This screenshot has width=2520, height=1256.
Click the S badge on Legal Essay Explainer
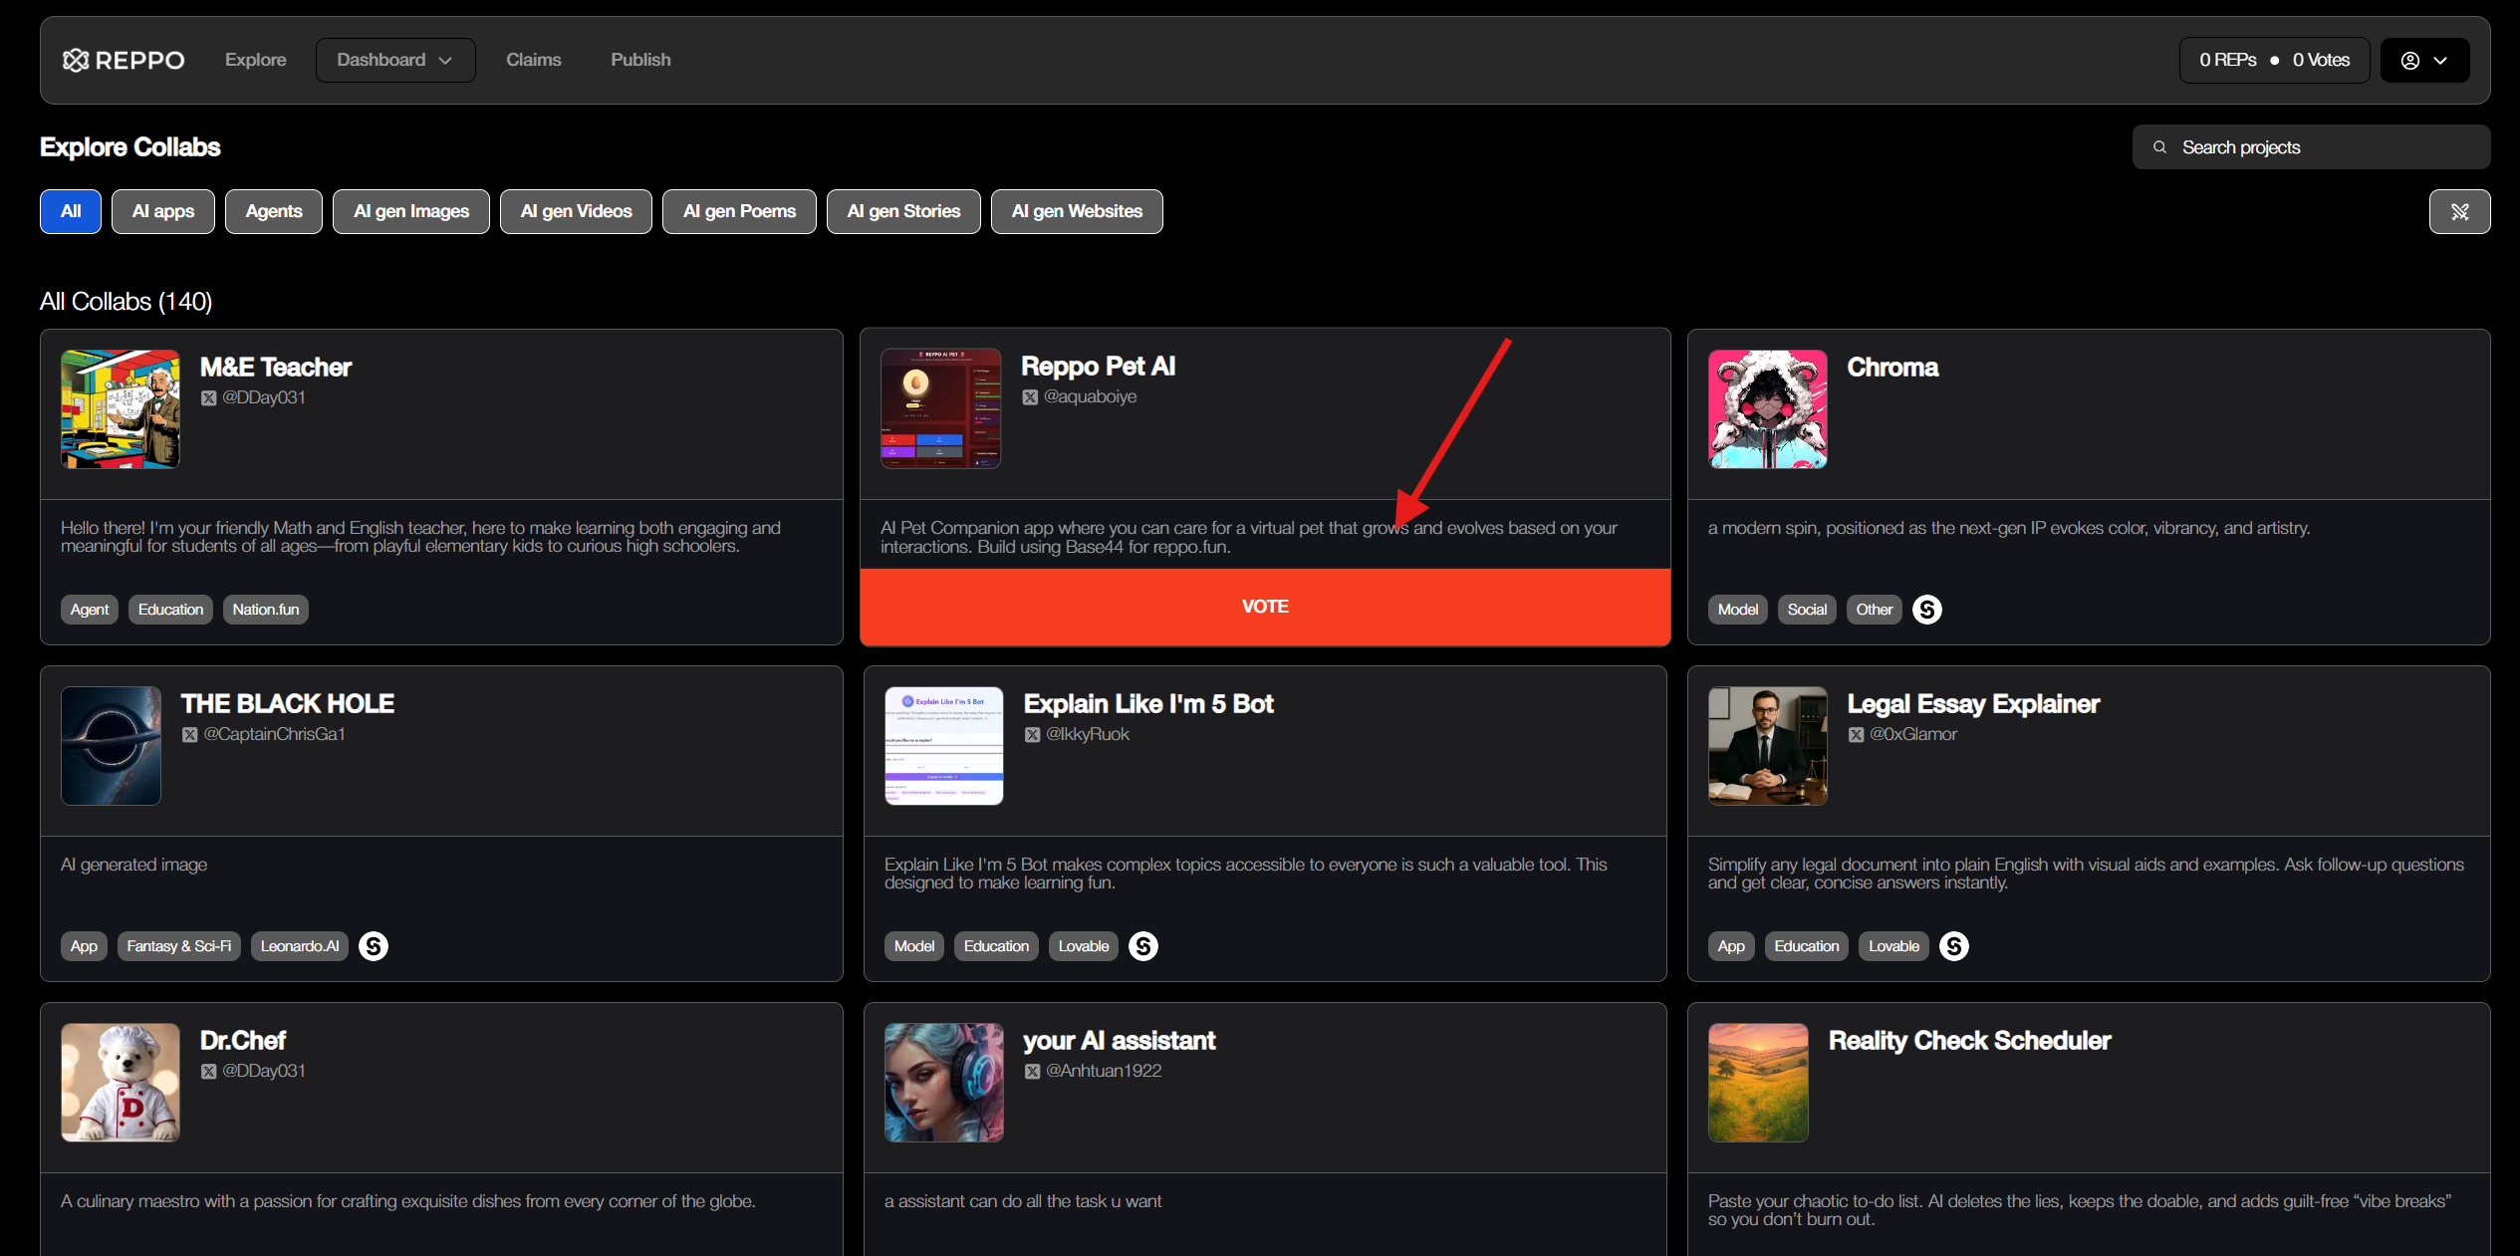coord(1954,946)
